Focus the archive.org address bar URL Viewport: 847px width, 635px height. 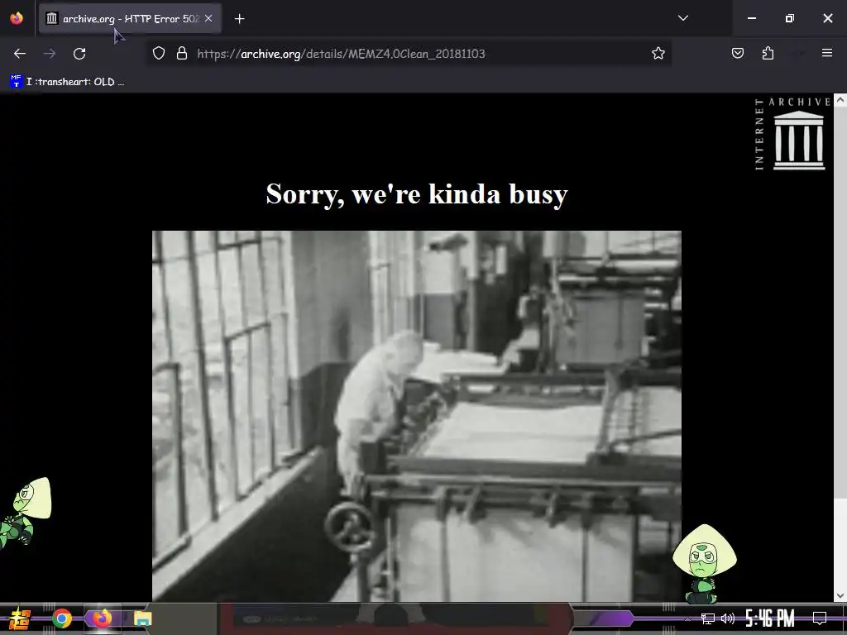(x=341, y=54)
